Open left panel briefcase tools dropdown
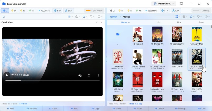The height and width of the screenshot is (111, 212). [x=78, y=17]
